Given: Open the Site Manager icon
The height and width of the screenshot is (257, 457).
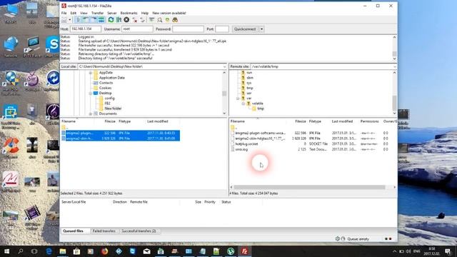Looking at the screenshot, I should (64, 20).
